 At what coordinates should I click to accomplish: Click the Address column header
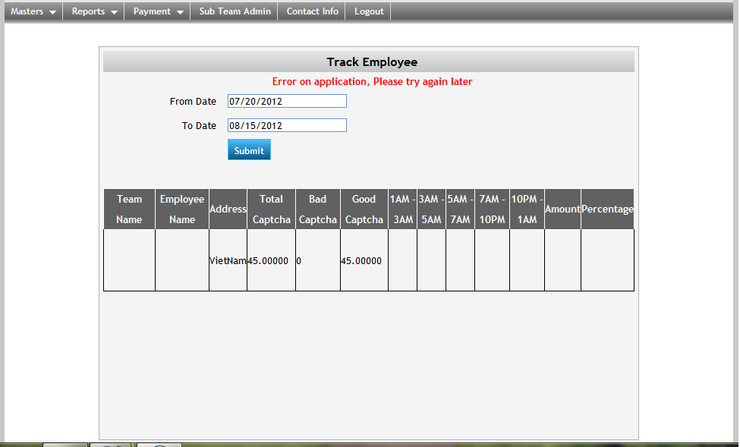coord(228,209)
